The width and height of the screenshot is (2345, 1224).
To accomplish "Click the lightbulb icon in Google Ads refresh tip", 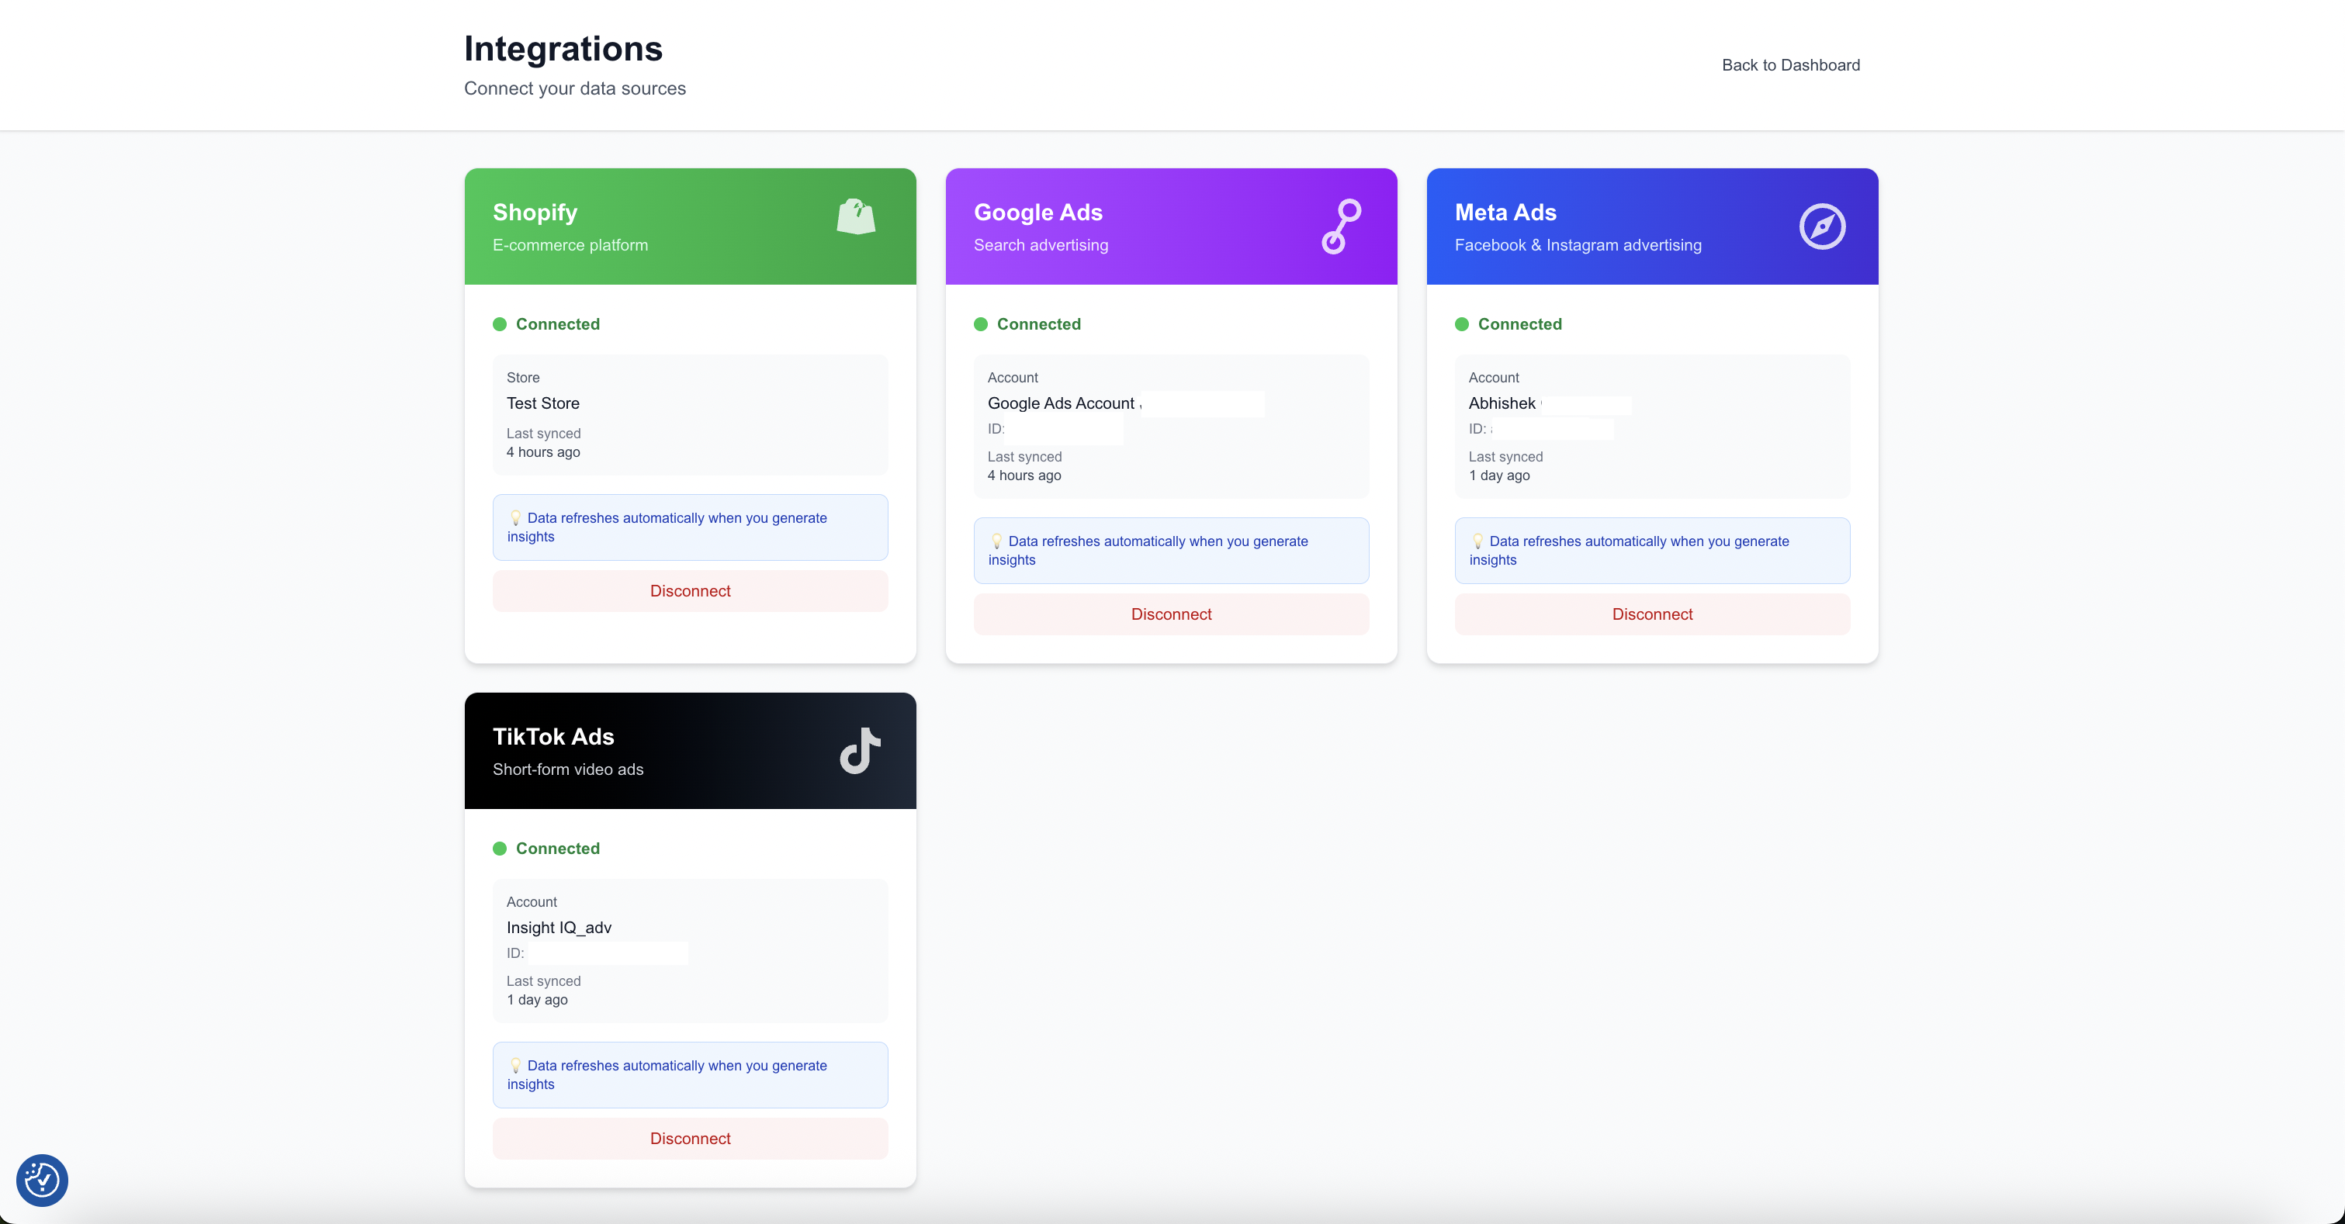I will [998, 541].
